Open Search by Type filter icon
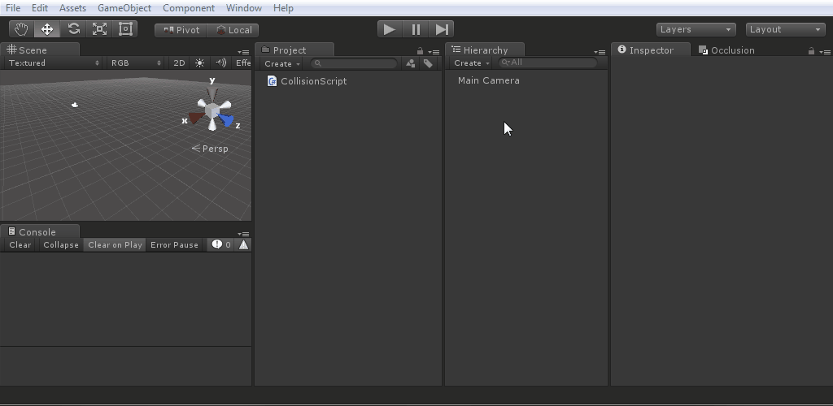 [x=410, y=63]
